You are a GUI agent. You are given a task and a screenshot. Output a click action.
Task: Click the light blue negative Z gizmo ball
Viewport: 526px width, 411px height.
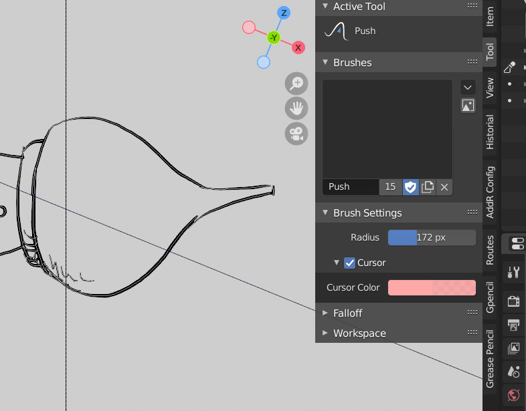[264, 62]
